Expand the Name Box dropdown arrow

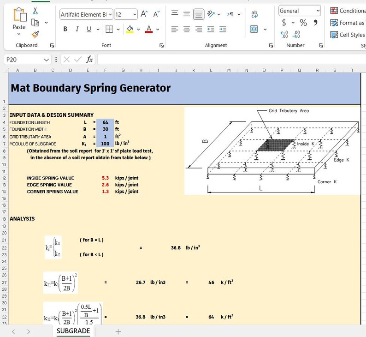46,60
